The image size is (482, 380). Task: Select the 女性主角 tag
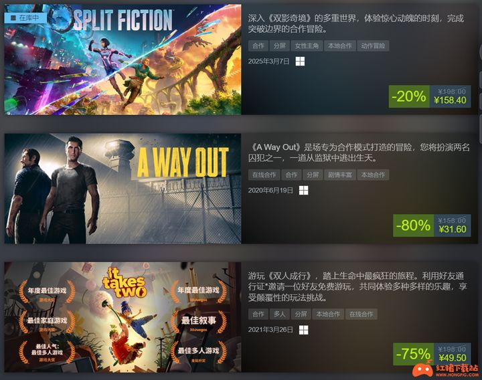pyautogui.click(x=307, y=45)
